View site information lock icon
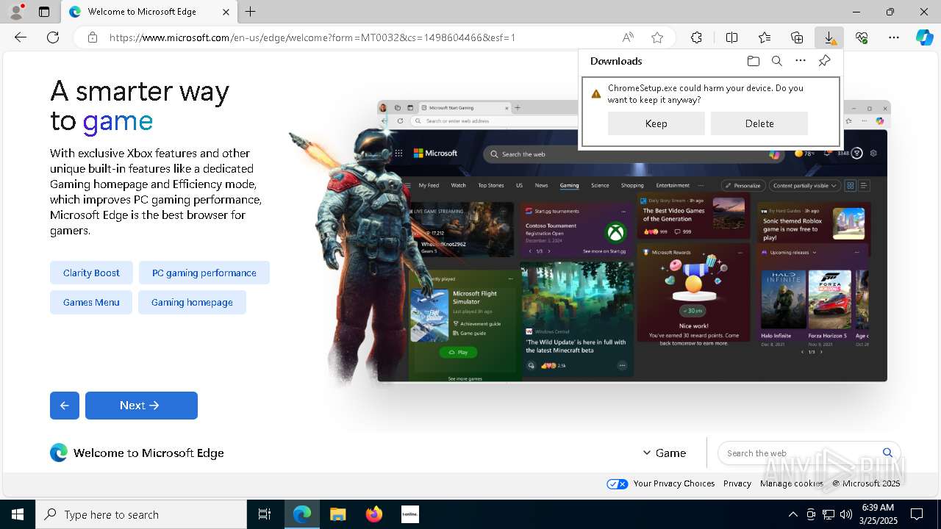This screenshot has width=941, height=529. 92,37
